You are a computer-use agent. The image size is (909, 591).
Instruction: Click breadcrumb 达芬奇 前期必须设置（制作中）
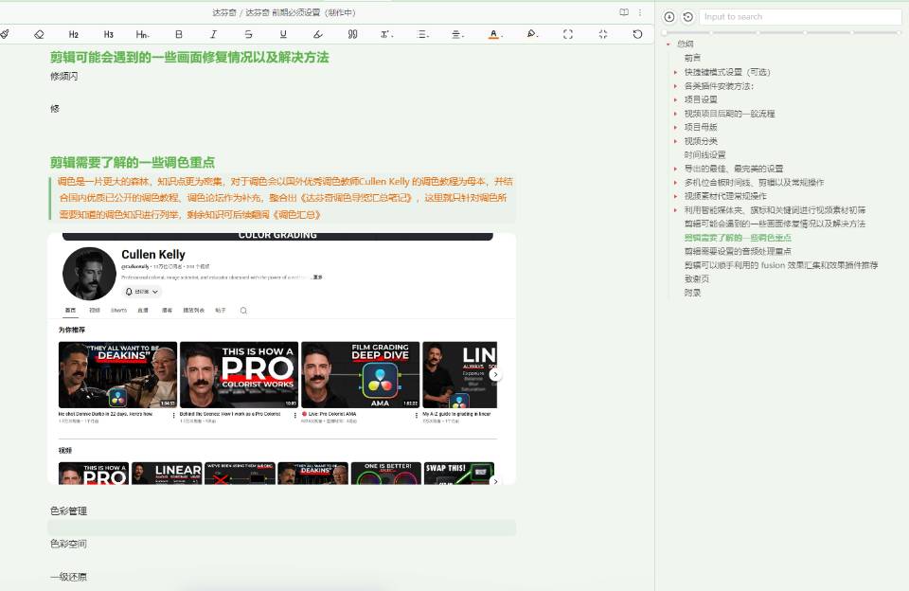[x=300, y=12]
